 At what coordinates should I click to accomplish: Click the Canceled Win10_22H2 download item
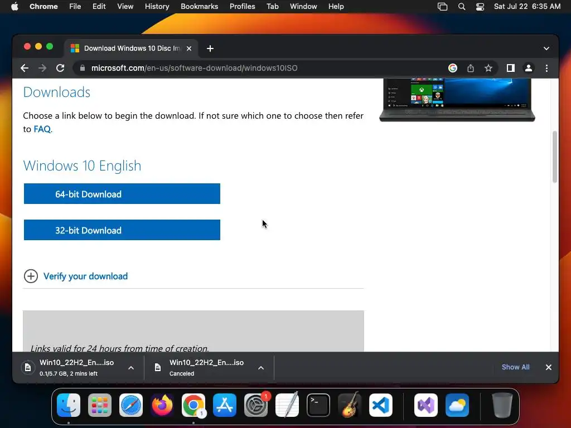click(x=206, y=368)
